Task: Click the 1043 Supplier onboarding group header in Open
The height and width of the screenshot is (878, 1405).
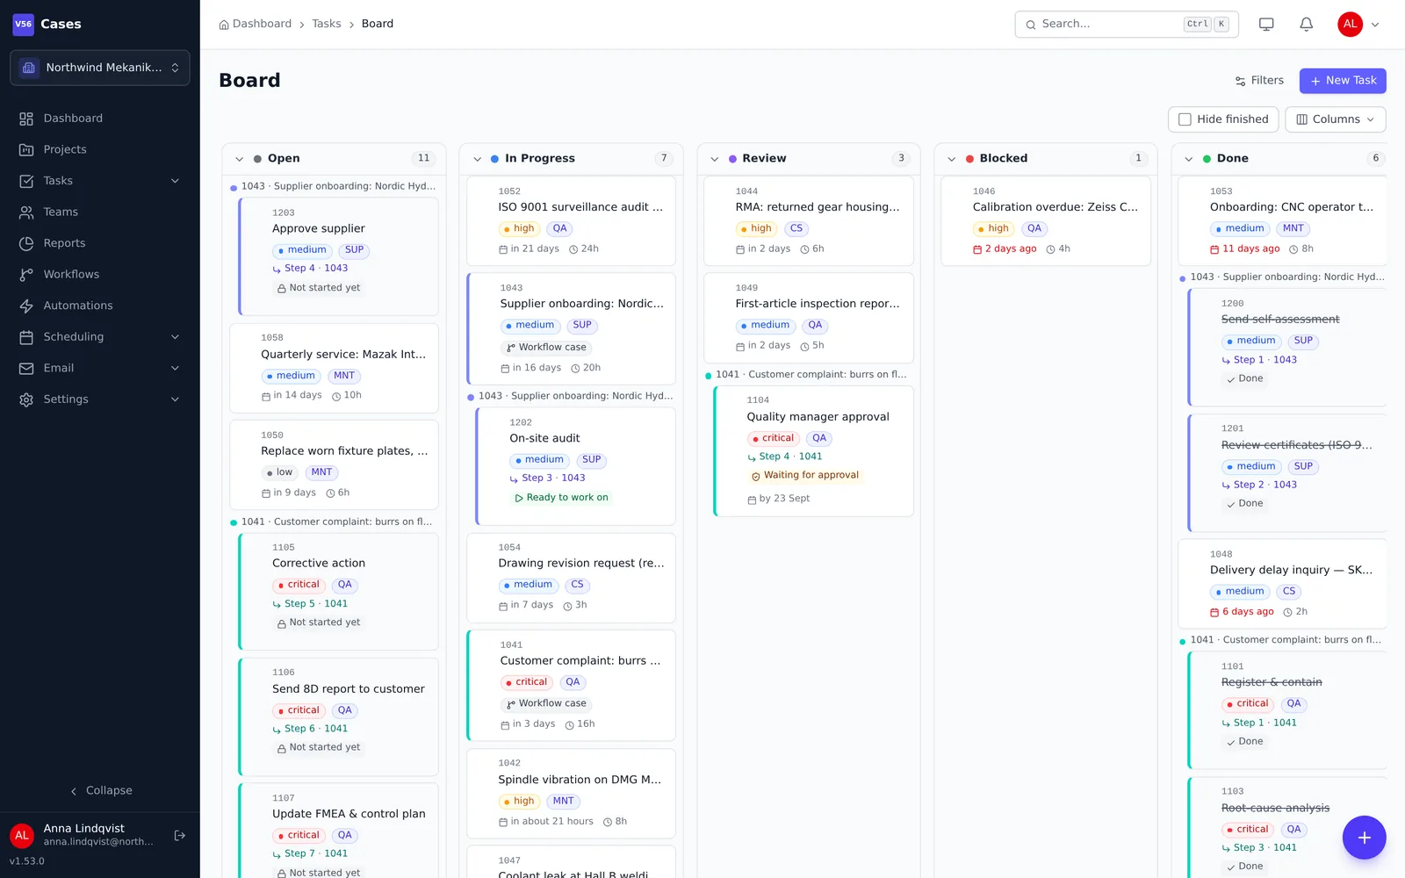Action: point(334,186)
